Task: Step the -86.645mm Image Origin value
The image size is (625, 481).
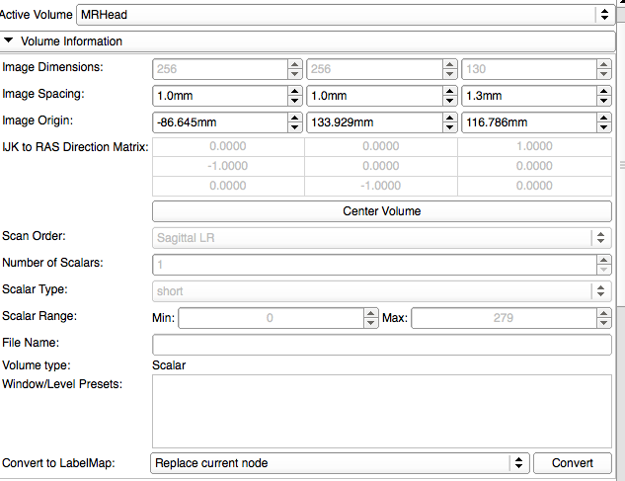Action: 294,122
